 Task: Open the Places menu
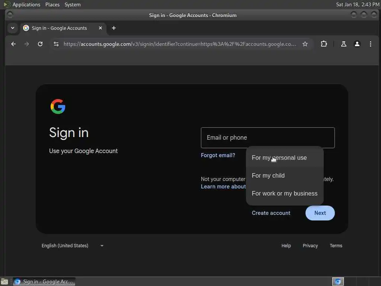52,4
